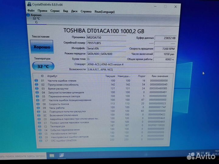Click status icon for Запуски/остановки шпинделя
Screen dimensions: 219x164
pos(37,92)
